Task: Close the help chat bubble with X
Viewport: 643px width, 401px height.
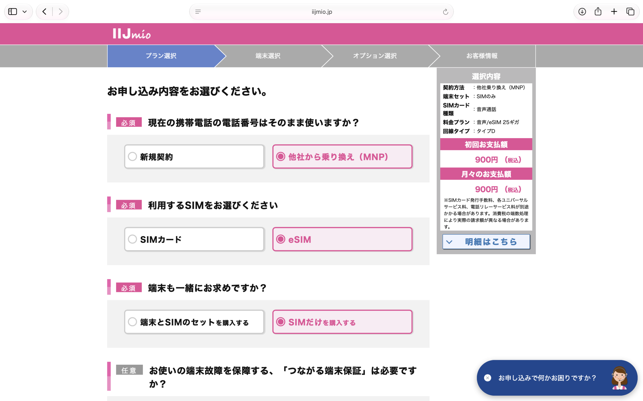Action: tap(488, 378)
